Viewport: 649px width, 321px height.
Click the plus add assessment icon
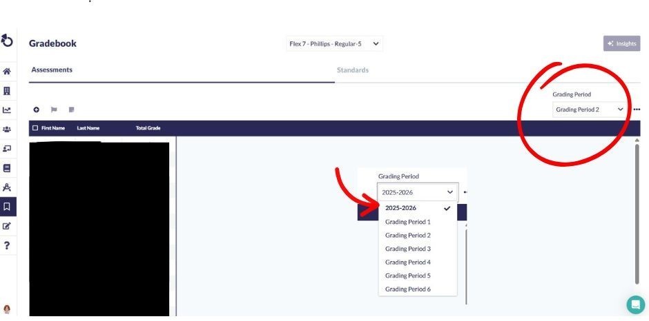tap(37, 110)
